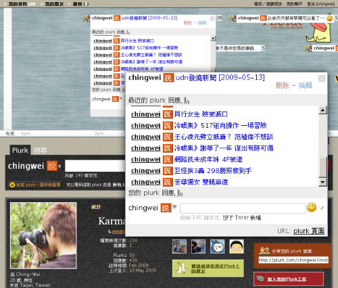Open the glasses cartoon face friend avatar
This screenshot has height=288, width=338.
point(237,246)
